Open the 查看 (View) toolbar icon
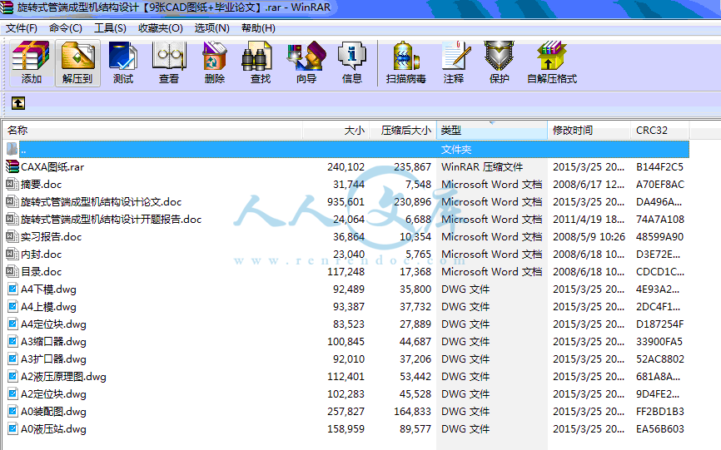Screen dimensions: 721x450 click(x=169, y=56)
